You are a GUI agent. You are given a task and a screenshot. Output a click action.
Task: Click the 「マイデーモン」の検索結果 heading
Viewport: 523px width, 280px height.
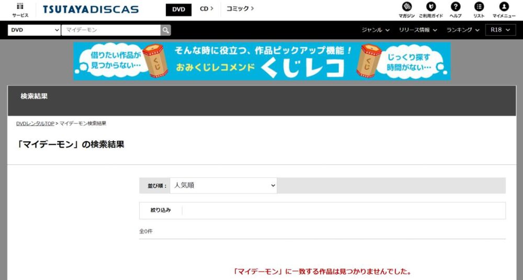71,144
